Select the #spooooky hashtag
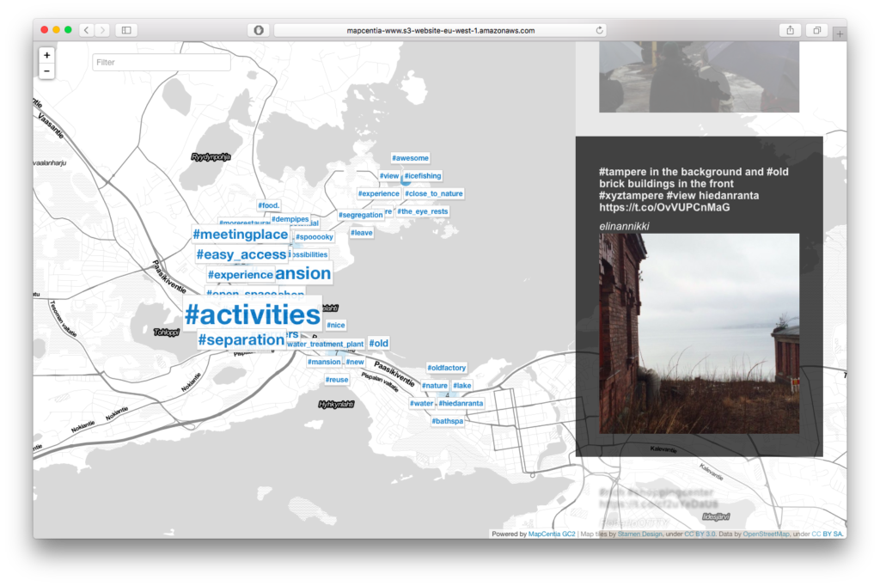The image size is (880, 586). (x=315, y=237)
